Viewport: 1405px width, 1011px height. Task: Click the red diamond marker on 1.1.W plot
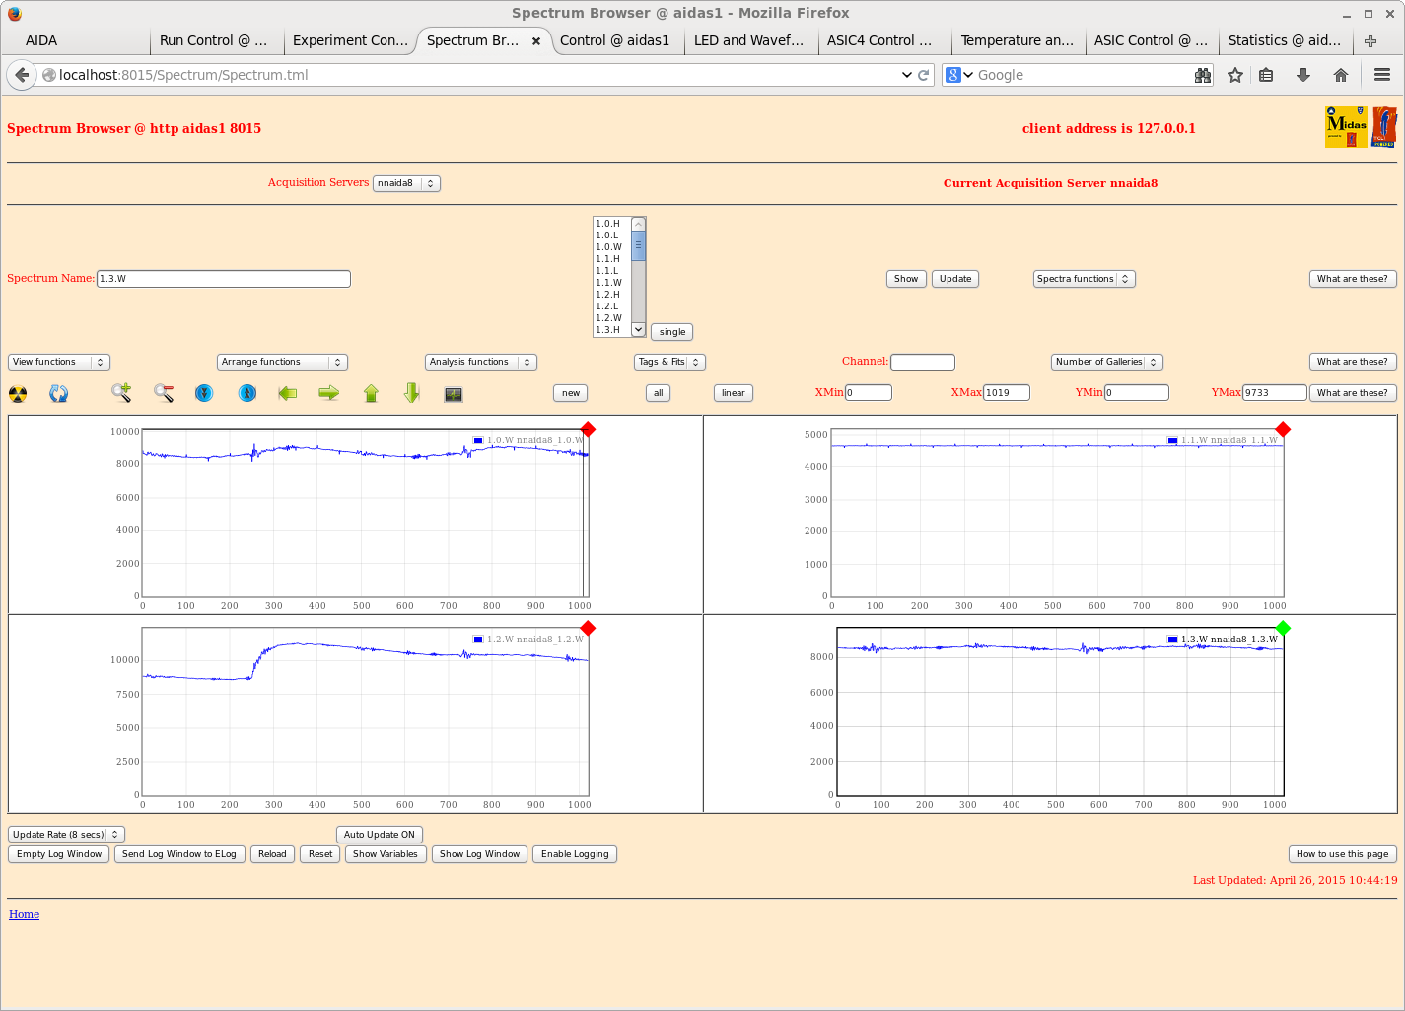pyautogui.click(x=1283, y=429)
